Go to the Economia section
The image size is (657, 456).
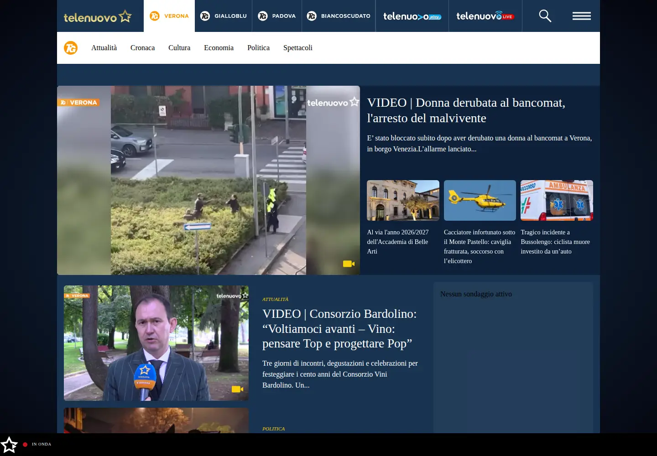pos(219,48)
